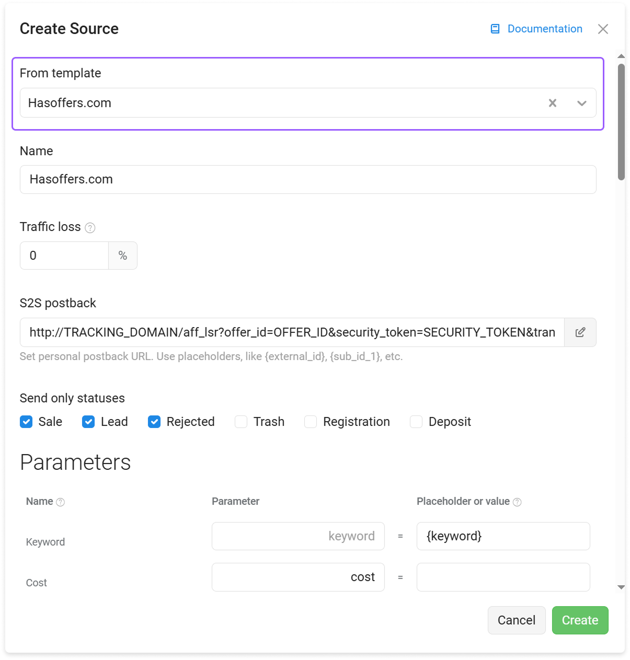Click the vertical scrollbar thumb

(x=621, y=122)
